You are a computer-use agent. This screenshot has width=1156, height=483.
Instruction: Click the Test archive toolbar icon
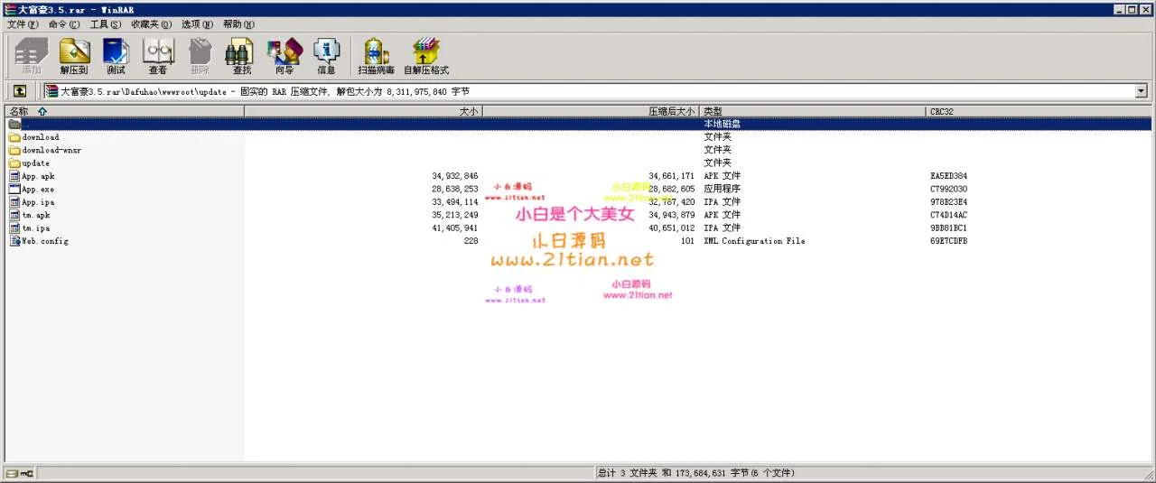(x=116, y=56)
